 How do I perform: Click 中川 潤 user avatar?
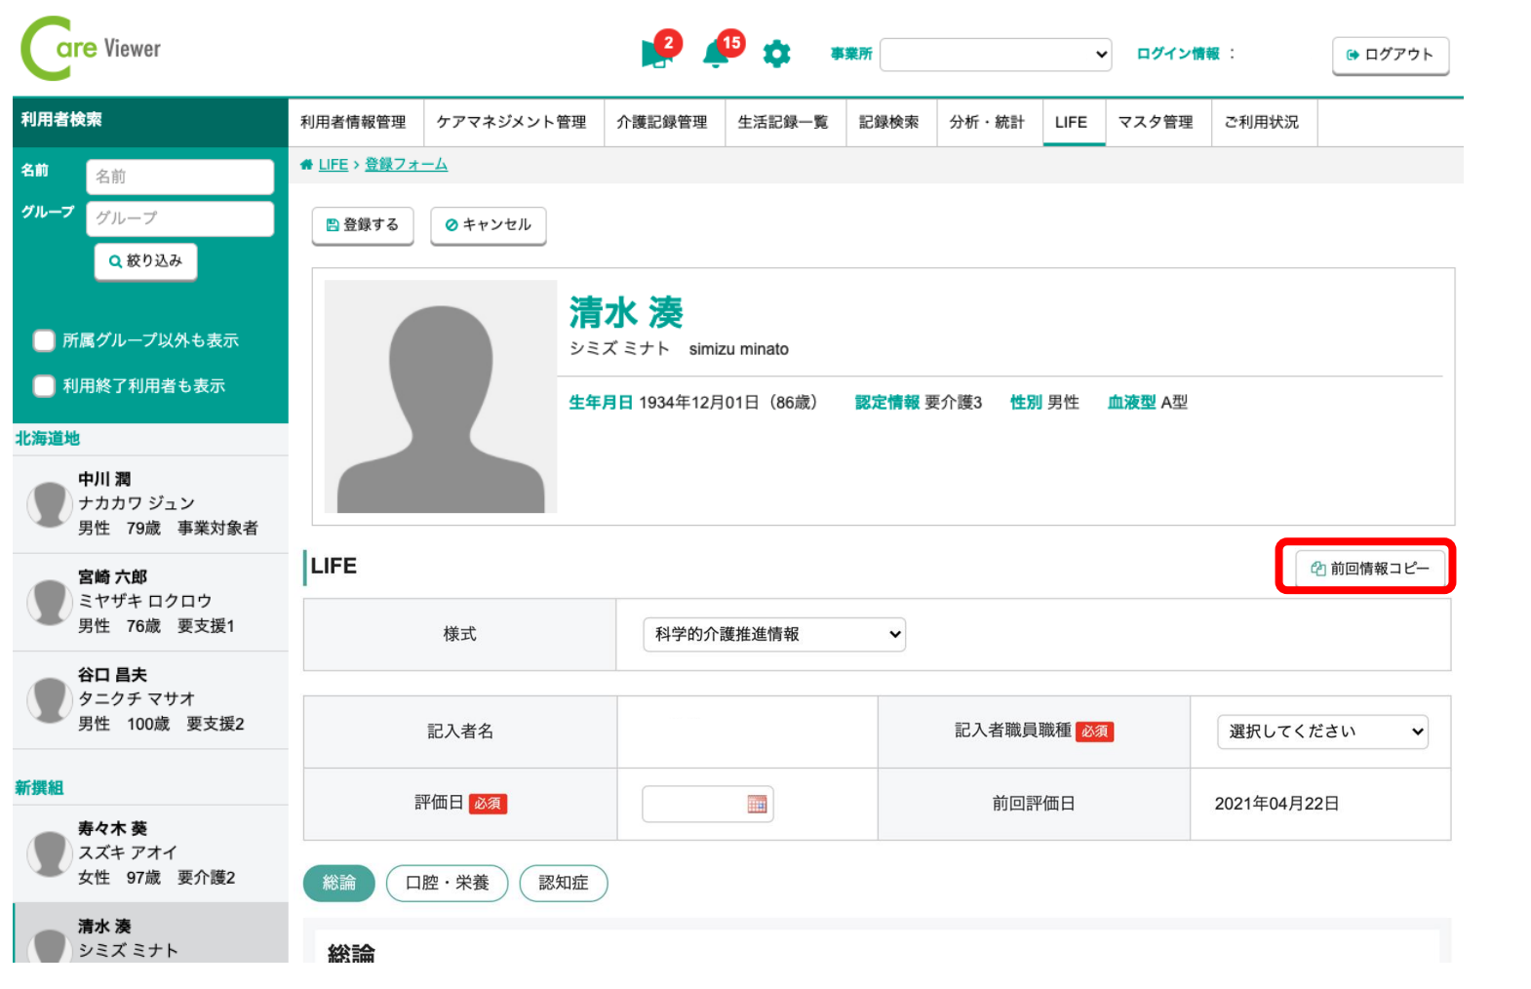pyautogui.click(x=49, y=503)
